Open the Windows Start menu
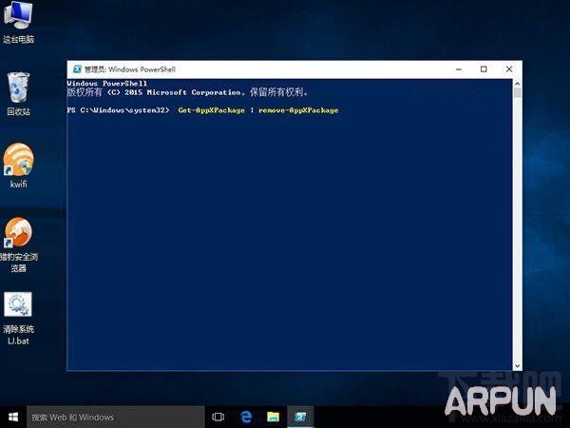This screenshot has width=570, height=428. [x=13, y=418]
